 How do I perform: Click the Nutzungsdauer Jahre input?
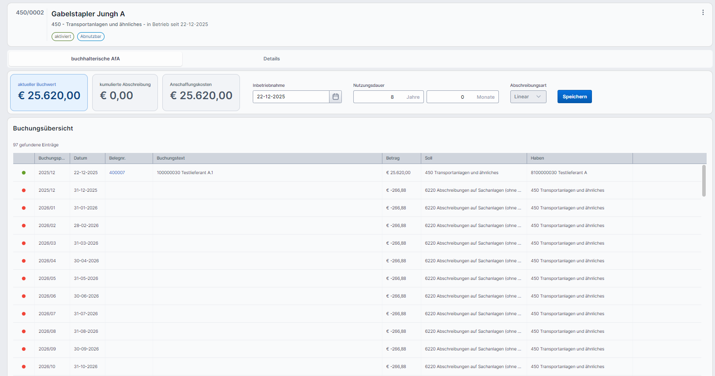click(379, 97)
